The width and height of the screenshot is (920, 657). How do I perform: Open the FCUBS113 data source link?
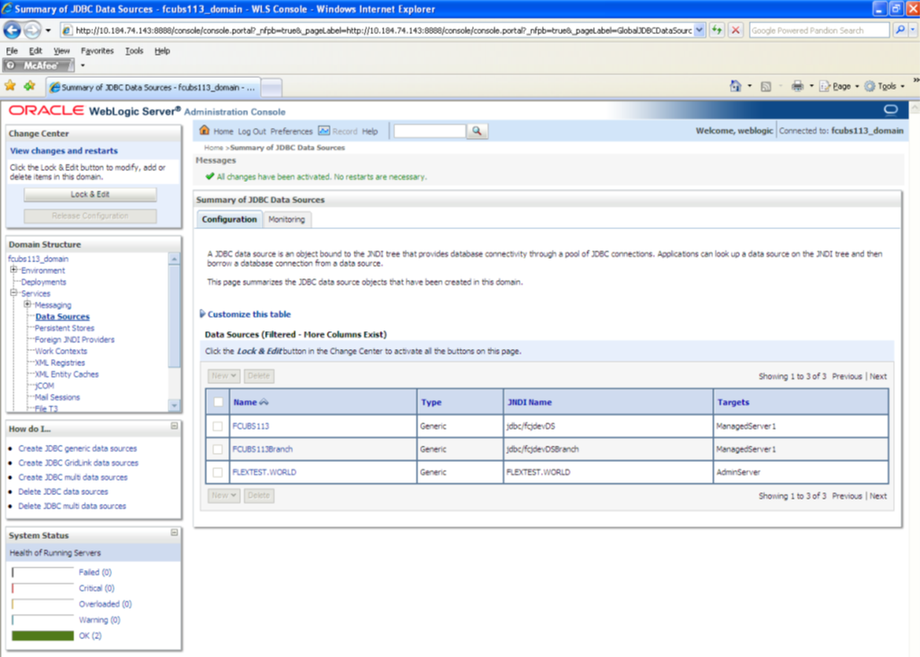[251, 426]
